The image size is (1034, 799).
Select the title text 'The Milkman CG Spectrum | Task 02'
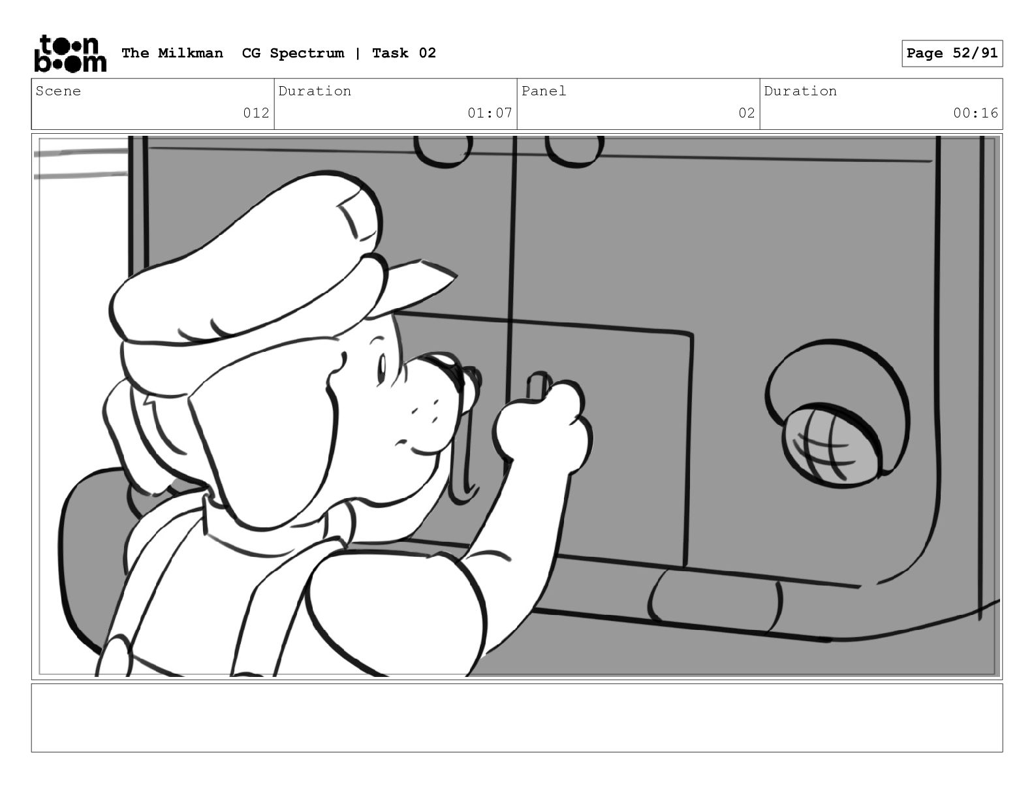click(x=279, y=54)
